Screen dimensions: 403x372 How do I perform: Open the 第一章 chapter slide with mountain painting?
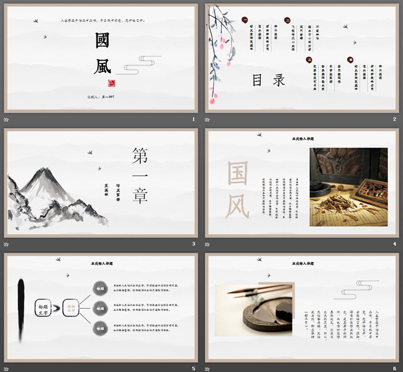(101, 183)
